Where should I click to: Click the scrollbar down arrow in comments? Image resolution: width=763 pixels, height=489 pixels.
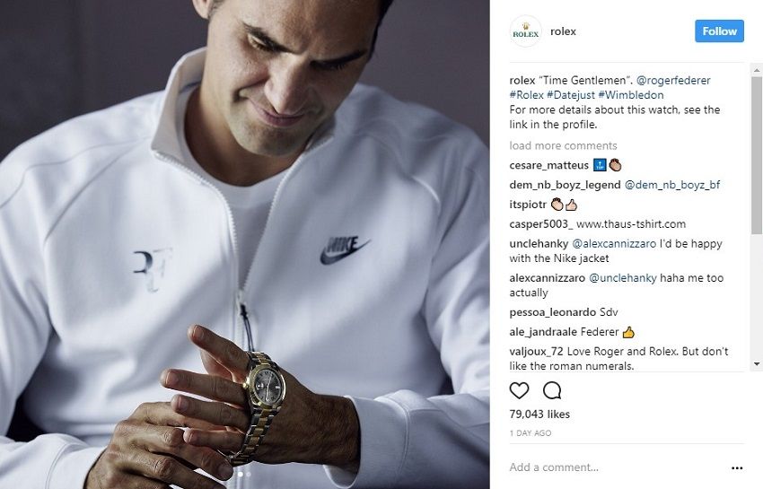pos(757,363)
